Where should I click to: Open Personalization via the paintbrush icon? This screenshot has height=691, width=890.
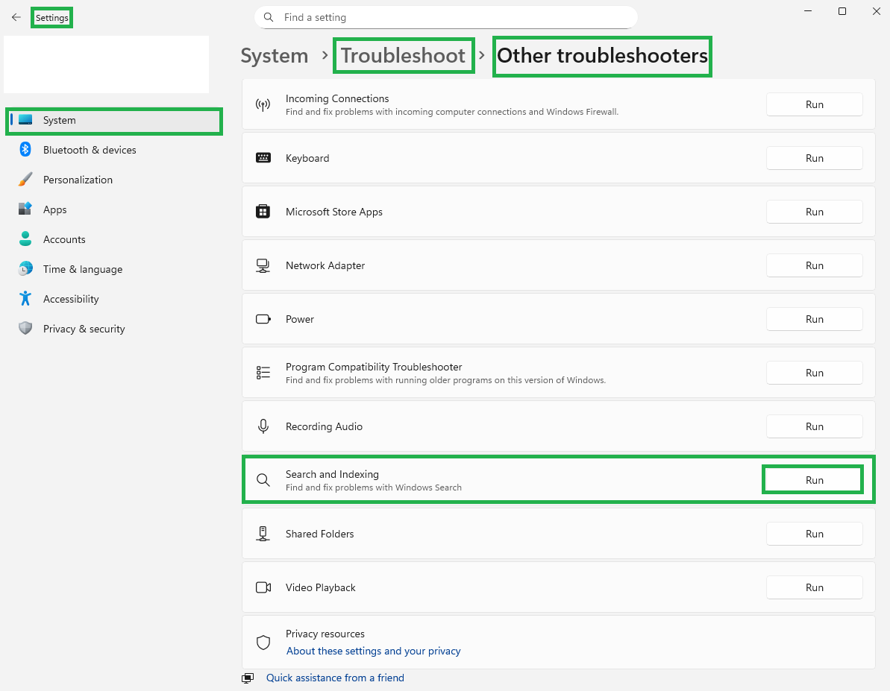click(x=25, y=180)
